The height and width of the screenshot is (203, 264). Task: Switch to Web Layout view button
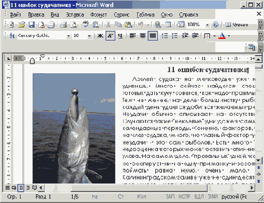click(x=14, y=188)
